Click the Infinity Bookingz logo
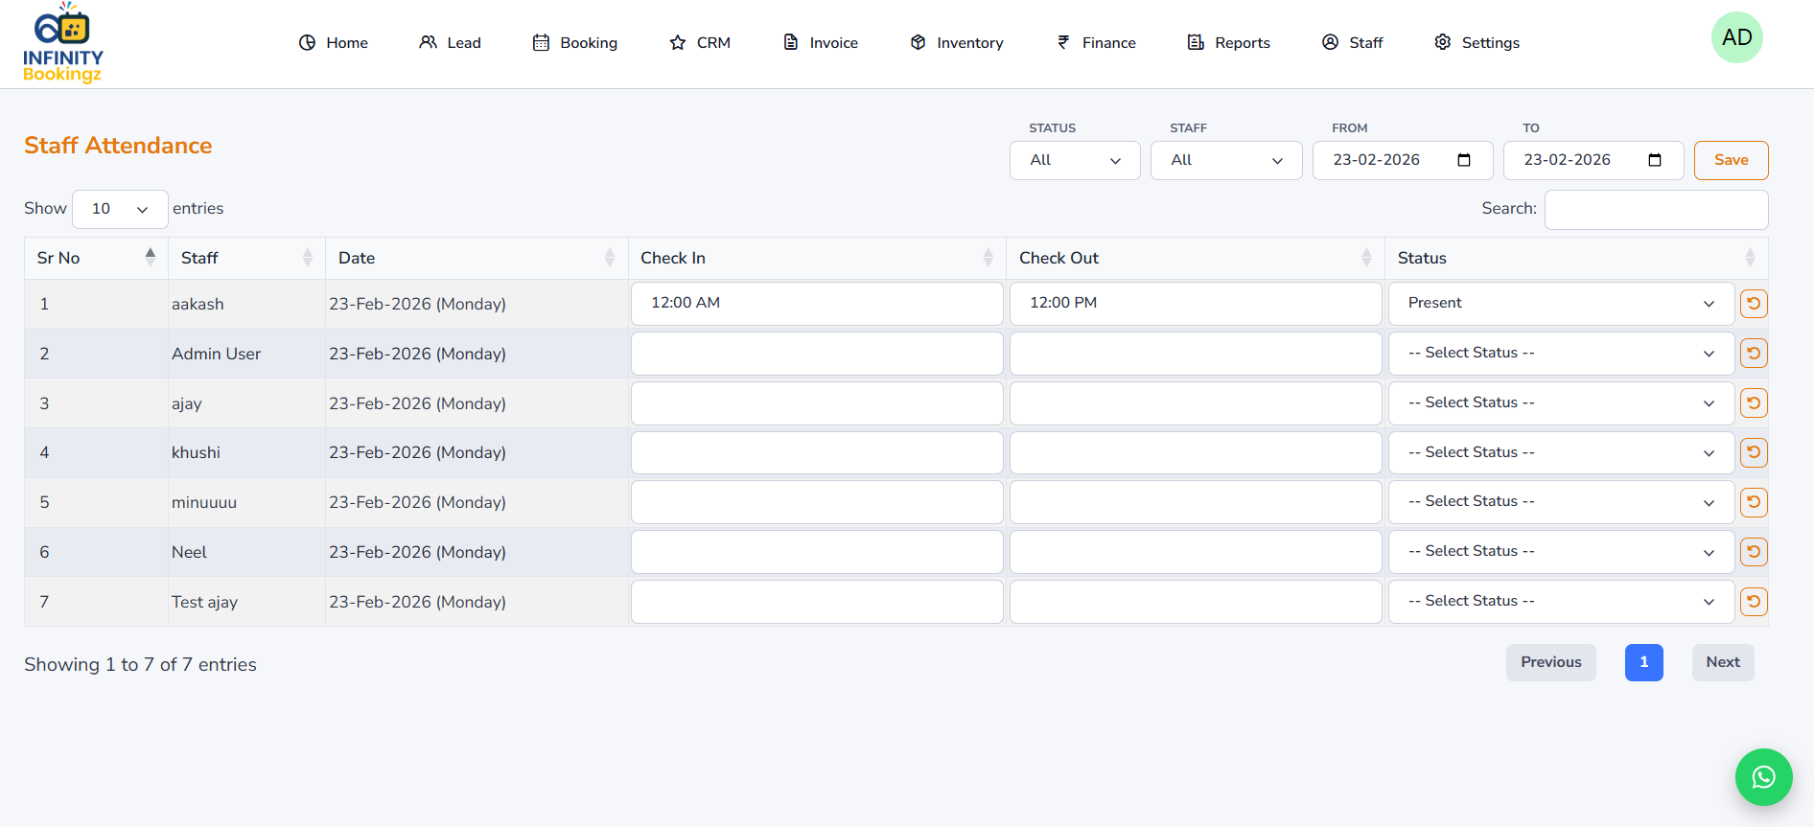This screenshot has width=1814, height=827. [x=63, y=43]
